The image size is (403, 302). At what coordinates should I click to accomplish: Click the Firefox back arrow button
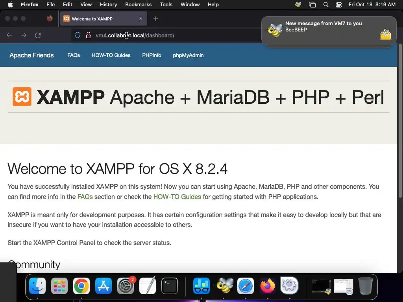pos(9,35)
